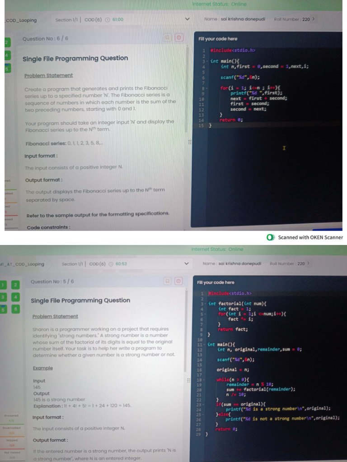The height and width of the screenshot is (462, 347).
Task: Click the candidate name in the upper screen header
Action: click(x=243, y=19)
